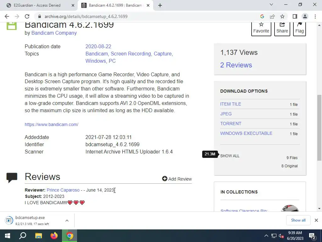Image resolution: width=322 pixels, height=242 pixels.
Task: Click the share page icon in address bar
Action: point(272,16)
